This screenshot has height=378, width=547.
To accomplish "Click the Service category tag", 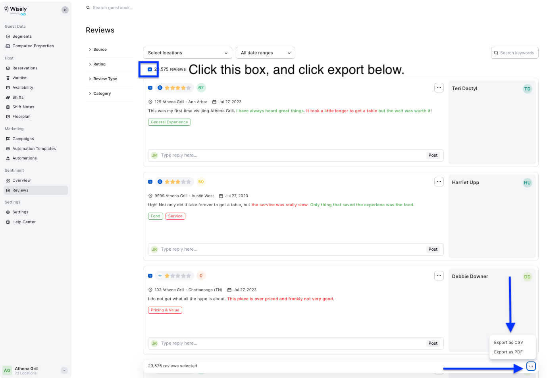I will (x=175, y=216).
